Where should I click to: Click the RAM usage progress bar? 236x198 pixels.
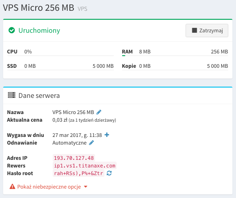coord(175,56)
